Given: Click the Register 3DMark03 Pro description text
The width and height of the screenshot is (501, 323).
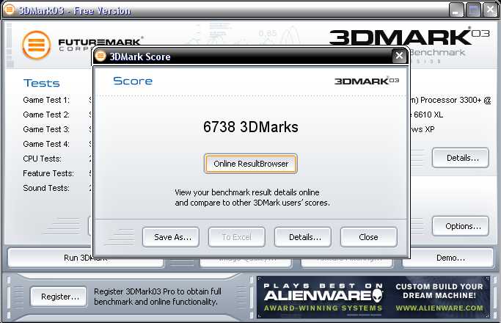Looking at the screenshot, I should 157,297.
